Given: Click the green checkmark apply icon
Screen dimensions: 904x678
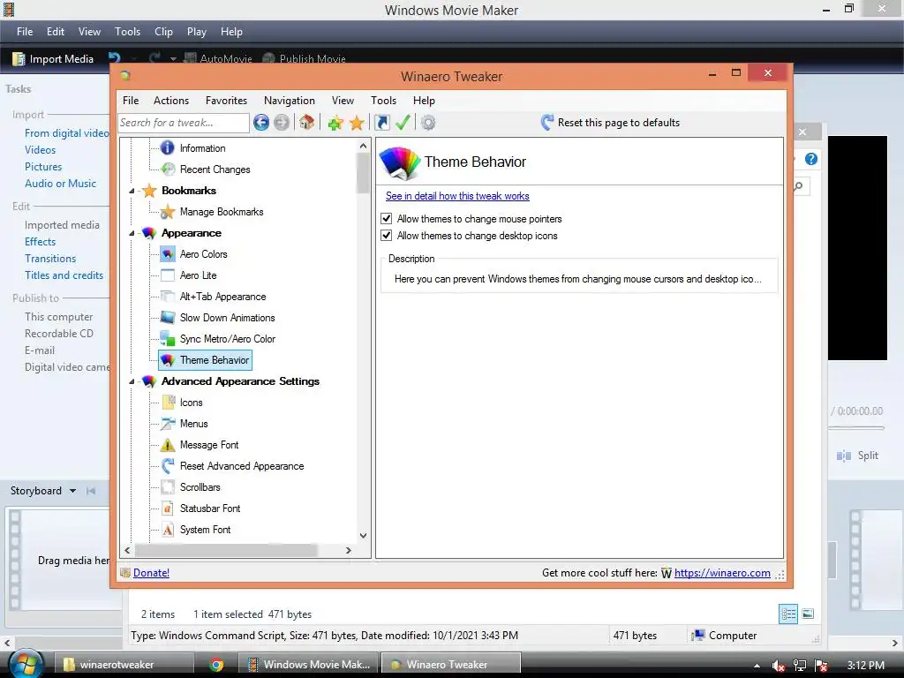Looking at the screenshot, I should [403, 122].
